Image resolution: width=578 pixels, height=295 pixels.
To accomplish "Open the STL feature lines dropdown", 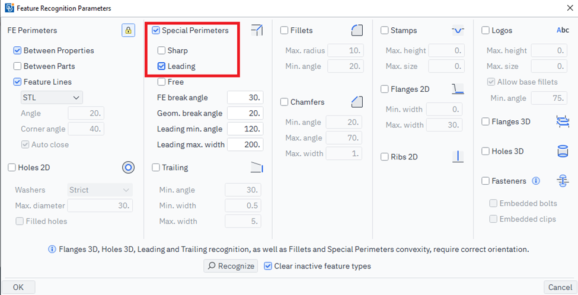I will coord(51,97).
